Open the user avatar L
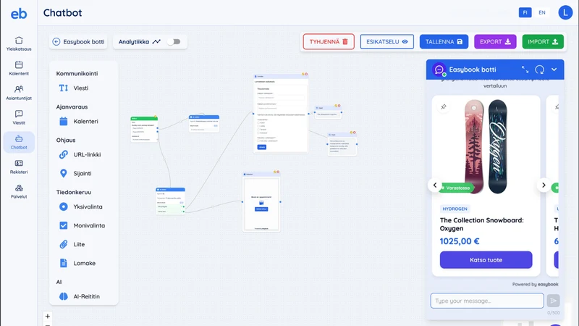 [x=565, y=12]
